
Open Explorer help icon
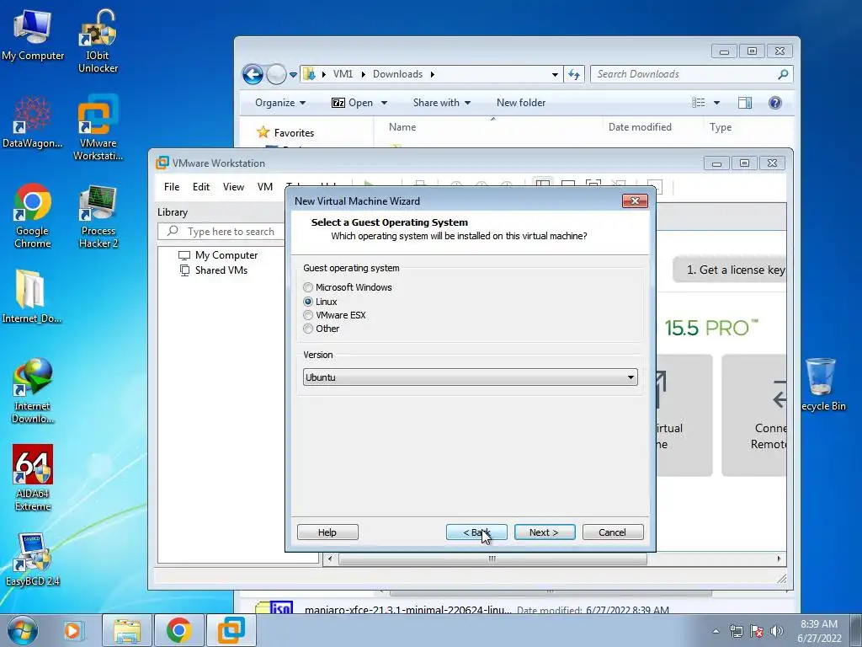point(775,103)
